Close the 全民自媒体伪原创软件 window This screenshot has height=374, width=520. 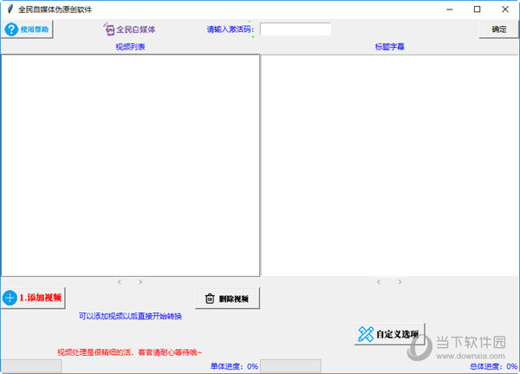click(x=505, y=10)
